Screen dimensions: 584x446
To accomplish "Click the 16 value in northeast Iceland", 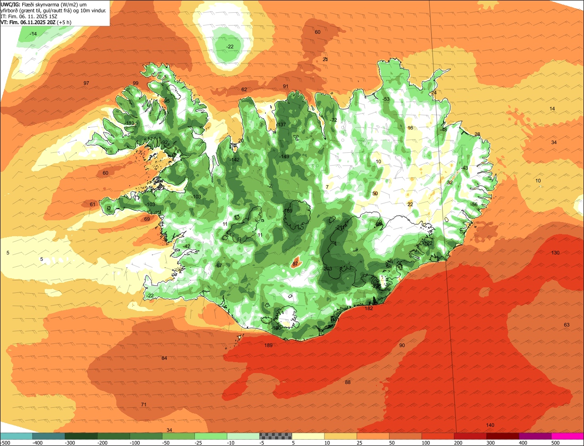I will click(410, 128).
